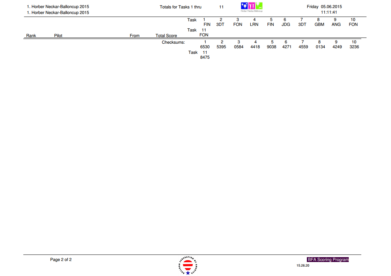Click the Horber Neckar-Balloncup logo
Image resolution: width=391 pixels, height=276 pixels.
(x=252, y=7)
